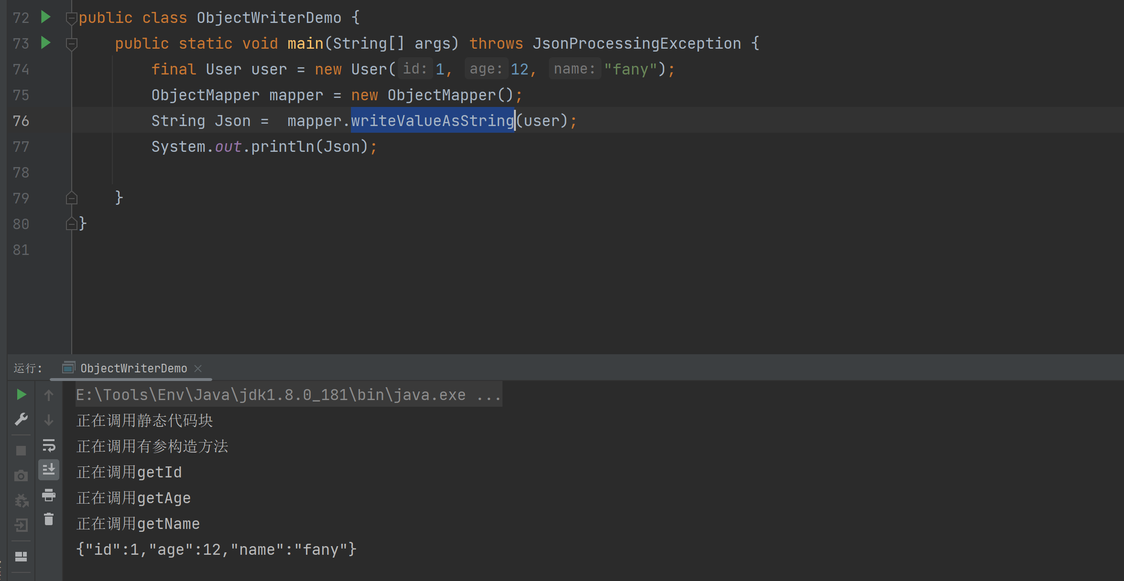Click the attach debugger bug icon

[x=21, y=501]
